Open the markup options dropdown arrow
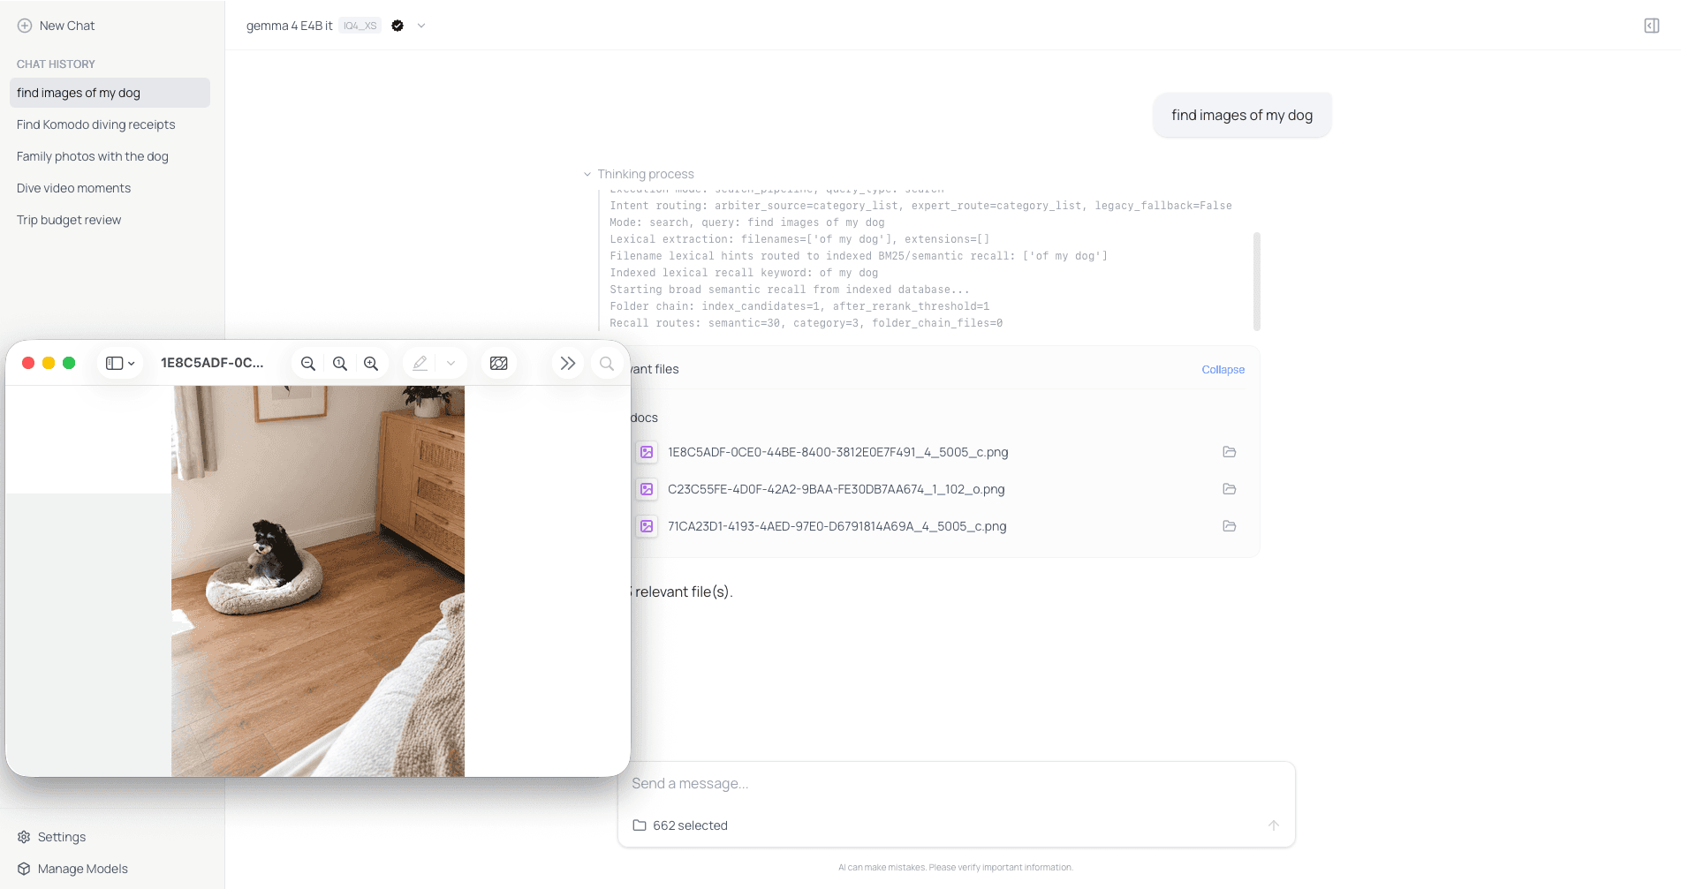Viewport: 1681px width, 889px height. (x=451, y=363)
